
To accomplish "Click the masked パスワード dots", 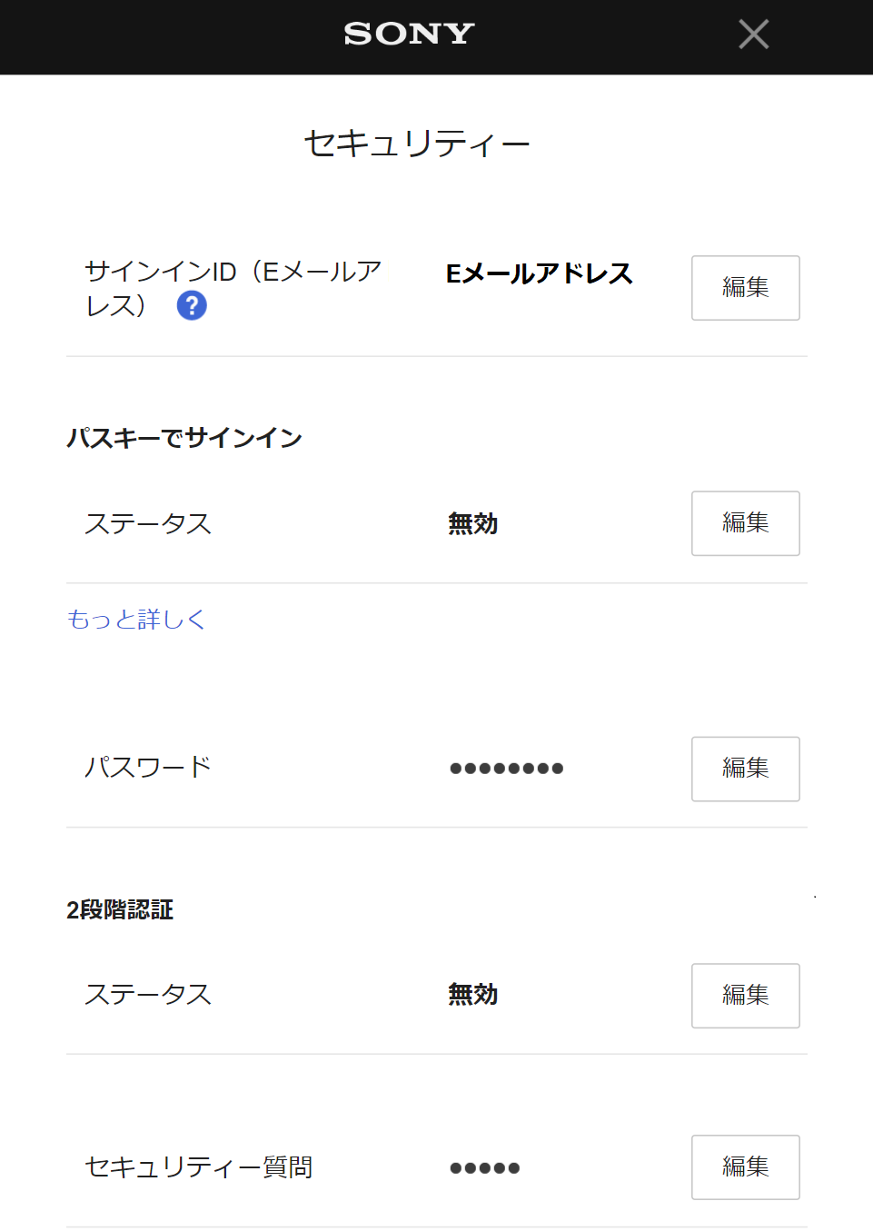I will 506,769.
